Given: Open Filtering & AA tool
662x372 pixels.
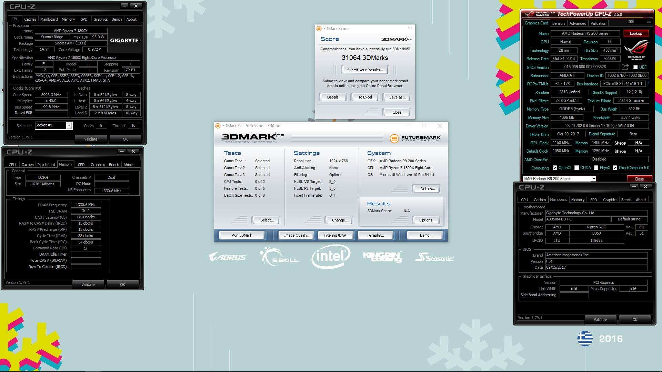Looking at the screenshot, I should click(x=337, y=235).
